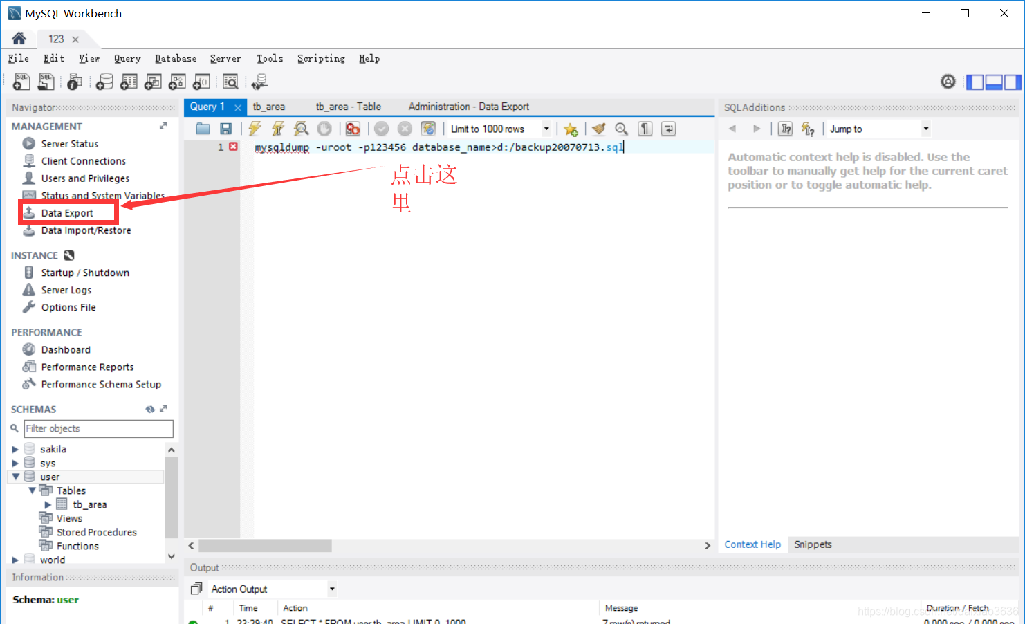Click Filter objects search field
The image size is (1025, 624).
[98, 429]
